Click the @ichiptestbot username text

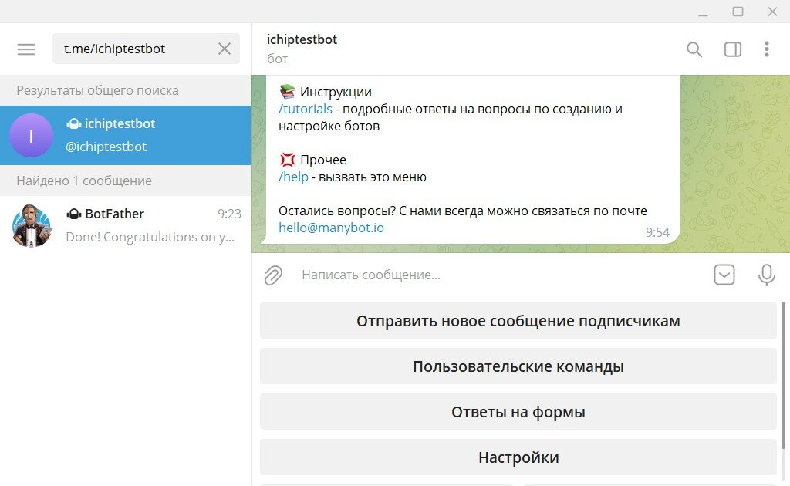(x=106, y=147)
